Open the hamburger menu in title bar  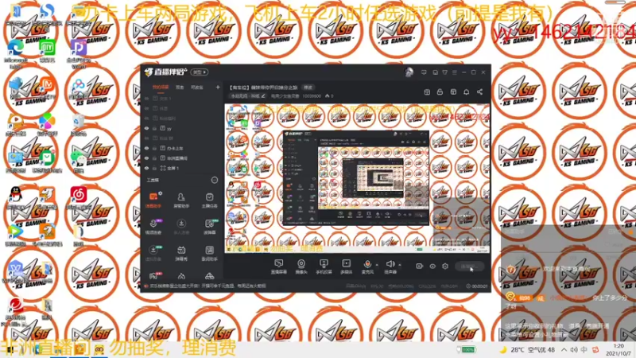pos(455,72)
